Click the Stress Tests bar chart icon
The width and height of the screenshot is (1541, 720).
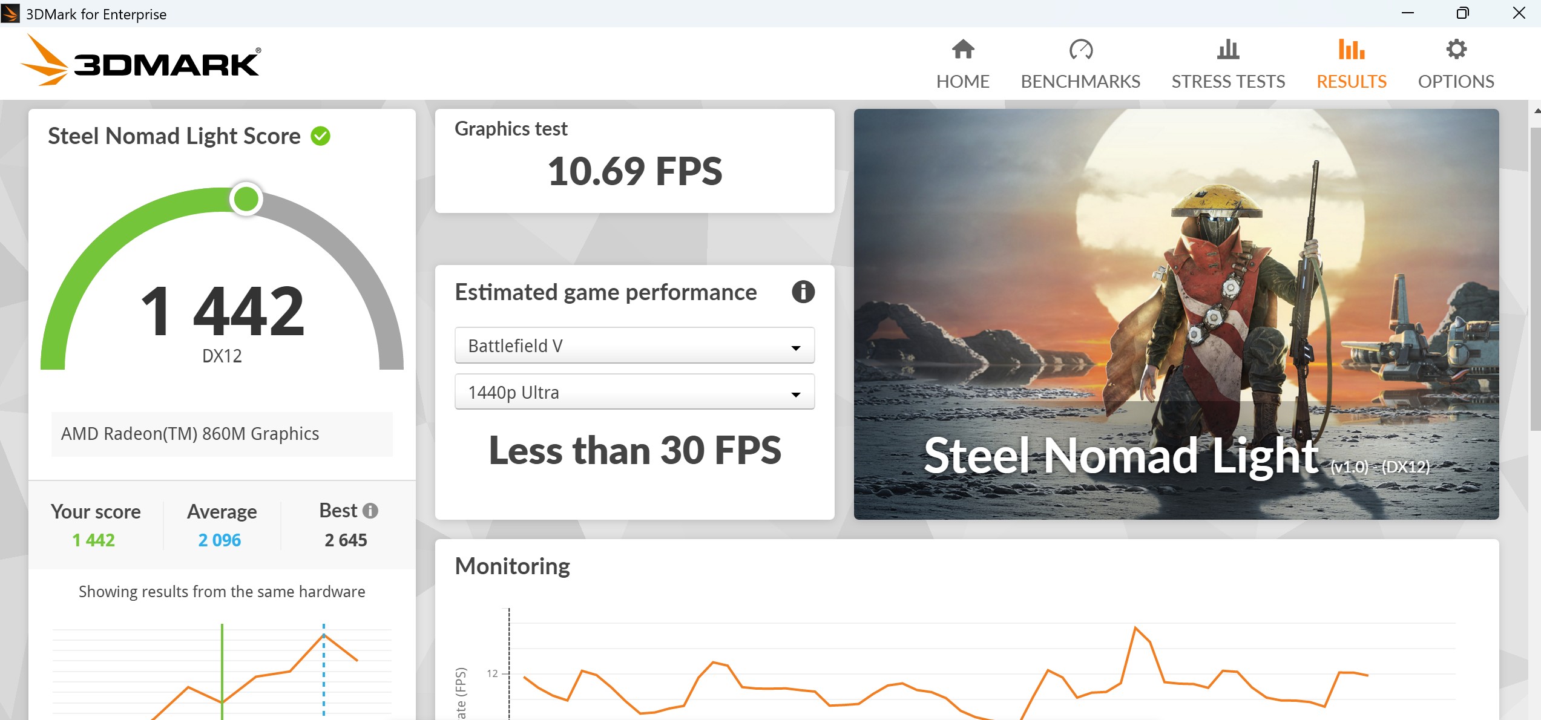[1227, 50]
